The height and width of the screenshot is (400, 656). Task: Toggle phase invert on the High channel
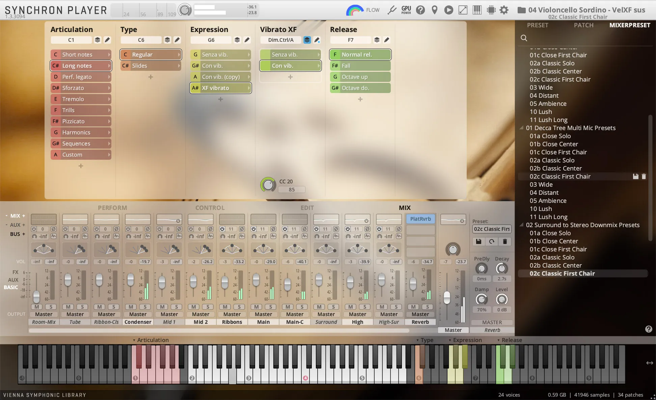pos(367,229)
